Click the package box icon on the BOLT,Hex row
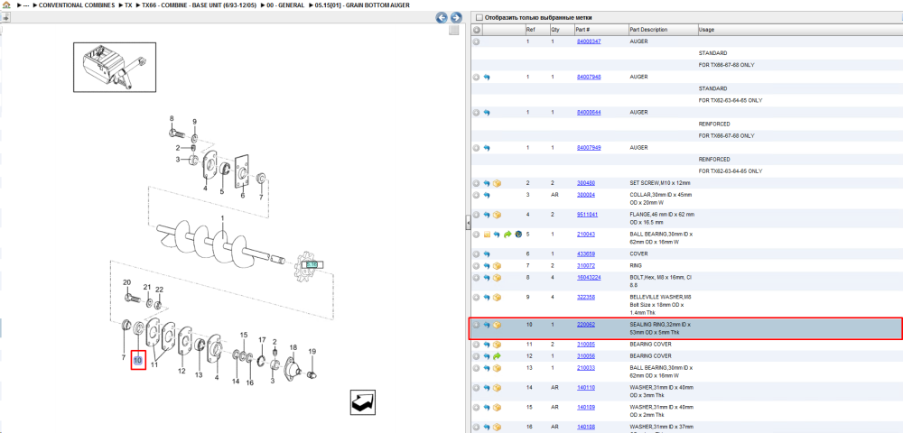The width and height of the screenshot is (903, 433). pyautogui.click(x=497, y=278)
